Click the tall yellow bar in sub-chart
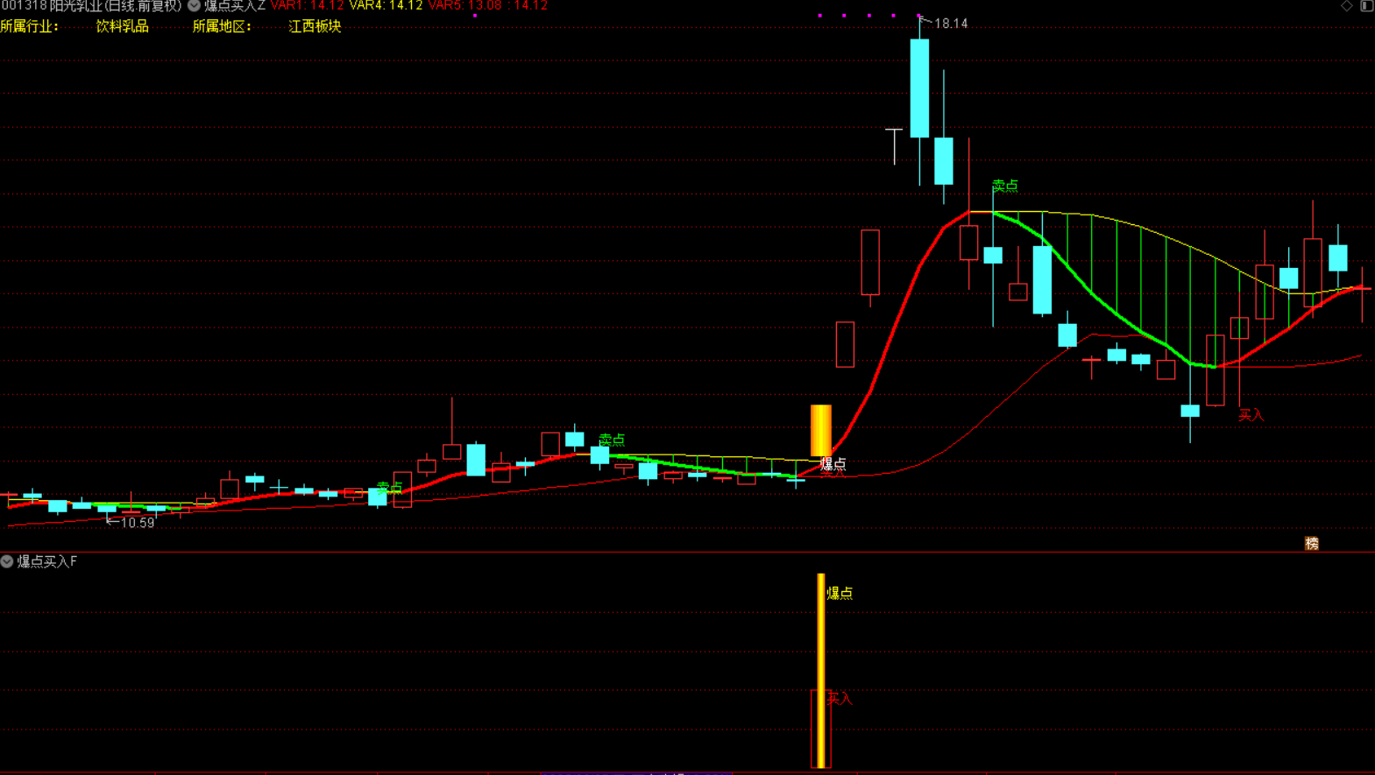 click(821, 670)
